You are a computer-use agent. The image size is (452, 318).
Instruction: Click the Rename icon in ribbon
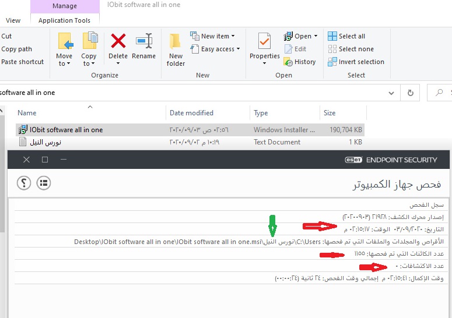point(143,41)
